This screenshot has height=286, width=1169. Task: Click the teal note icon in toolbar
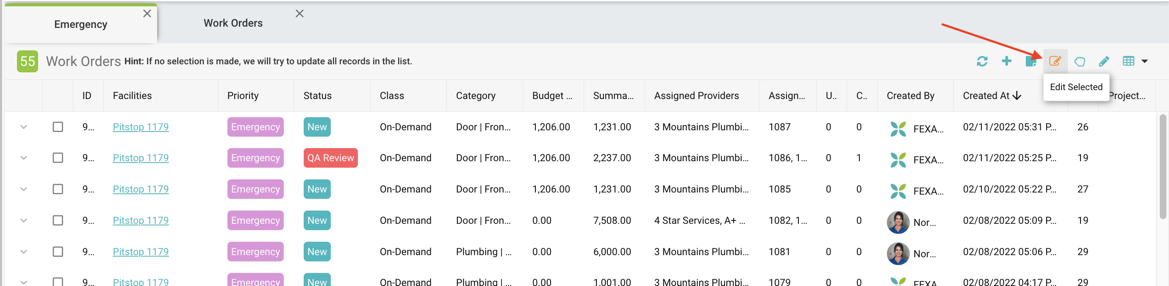click(1030, 61)
